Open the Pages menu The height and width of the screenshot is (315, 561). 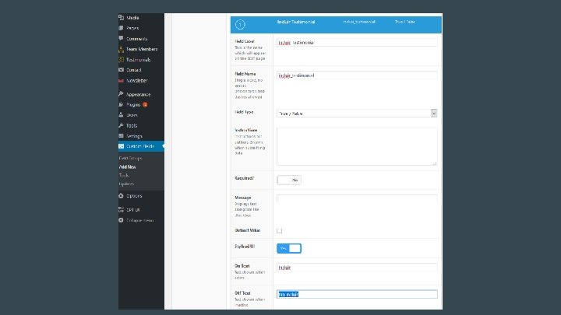coord(132,28)
